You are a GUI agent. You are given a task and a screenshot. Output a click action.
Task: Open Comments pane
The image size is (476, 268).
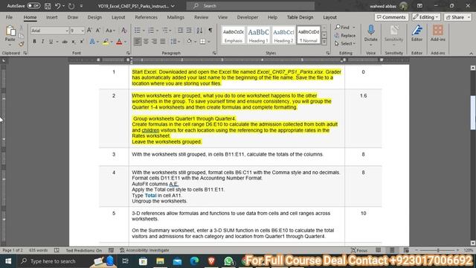coord(391,17)
